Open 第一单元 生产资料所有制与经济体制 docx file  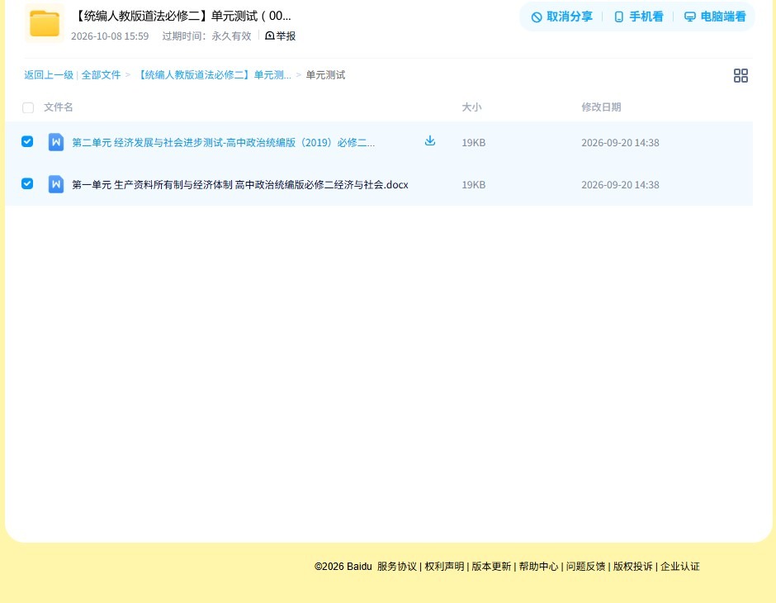240,185
